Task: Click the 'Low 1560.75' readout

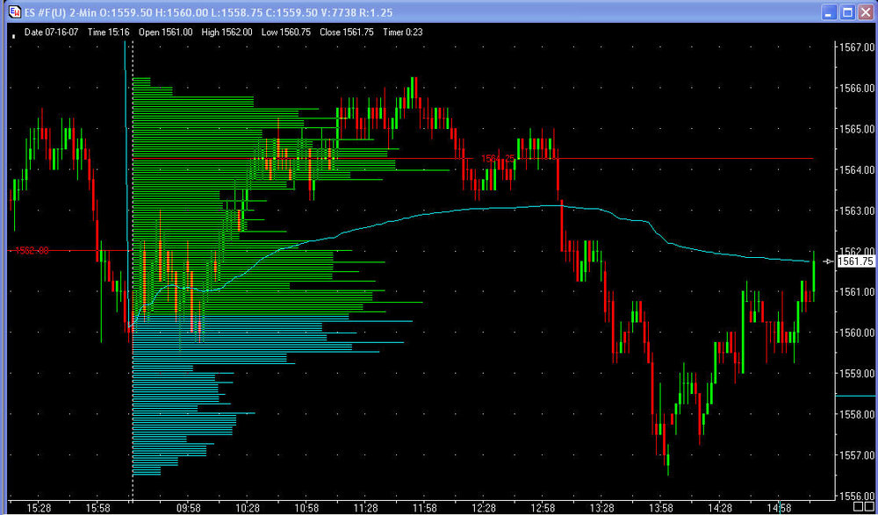Action: [x=285, y=32]
